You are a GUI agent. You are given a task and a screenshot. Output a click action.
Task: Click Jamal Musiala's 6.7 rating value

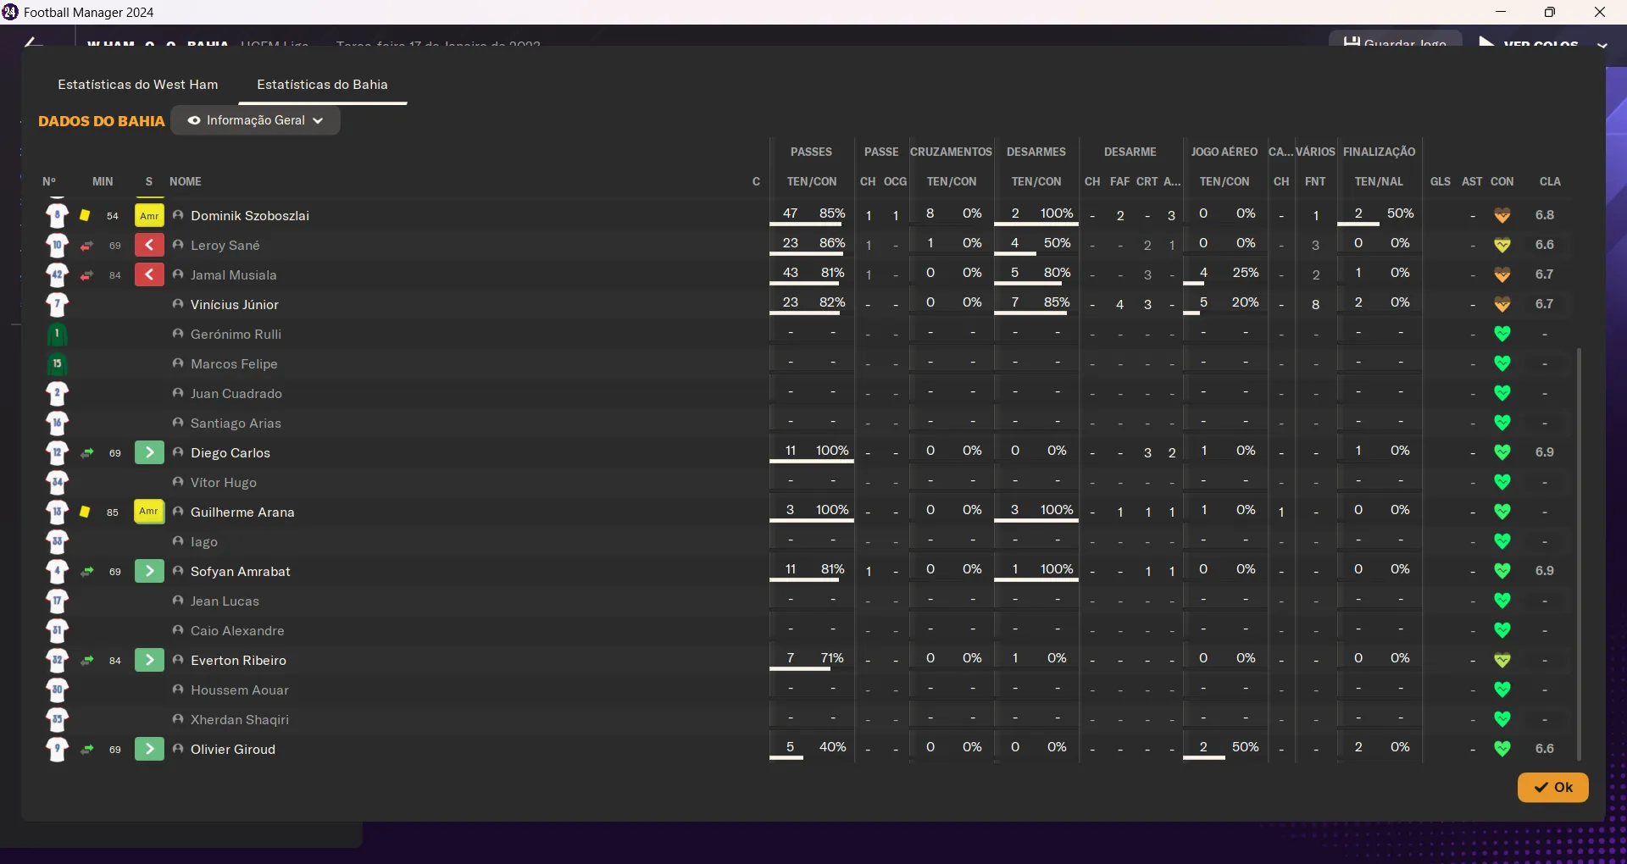pyautogui.click(x=1545, y=274)
